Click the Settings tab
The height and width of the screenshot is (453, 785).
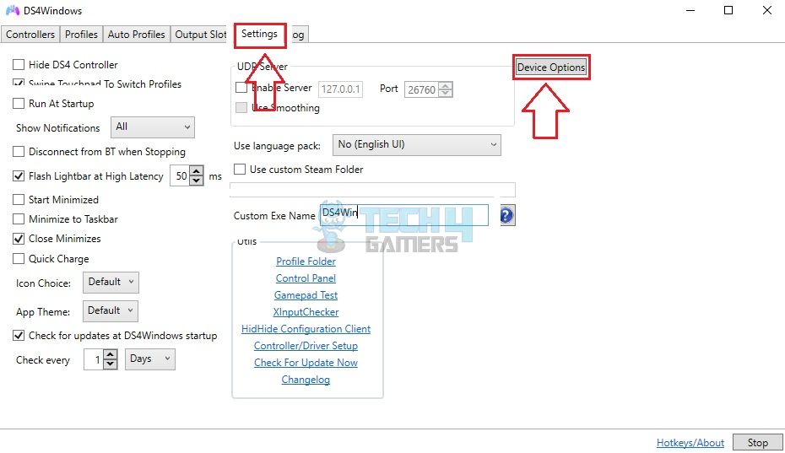point(259,34)
